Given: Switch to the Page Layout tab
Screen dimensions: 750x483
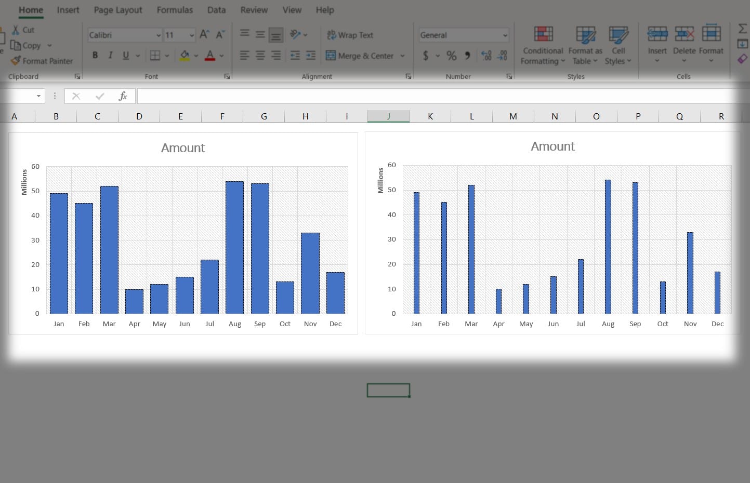Looking at the screenshot, I should pyautogui.click(x=117, y=10).
